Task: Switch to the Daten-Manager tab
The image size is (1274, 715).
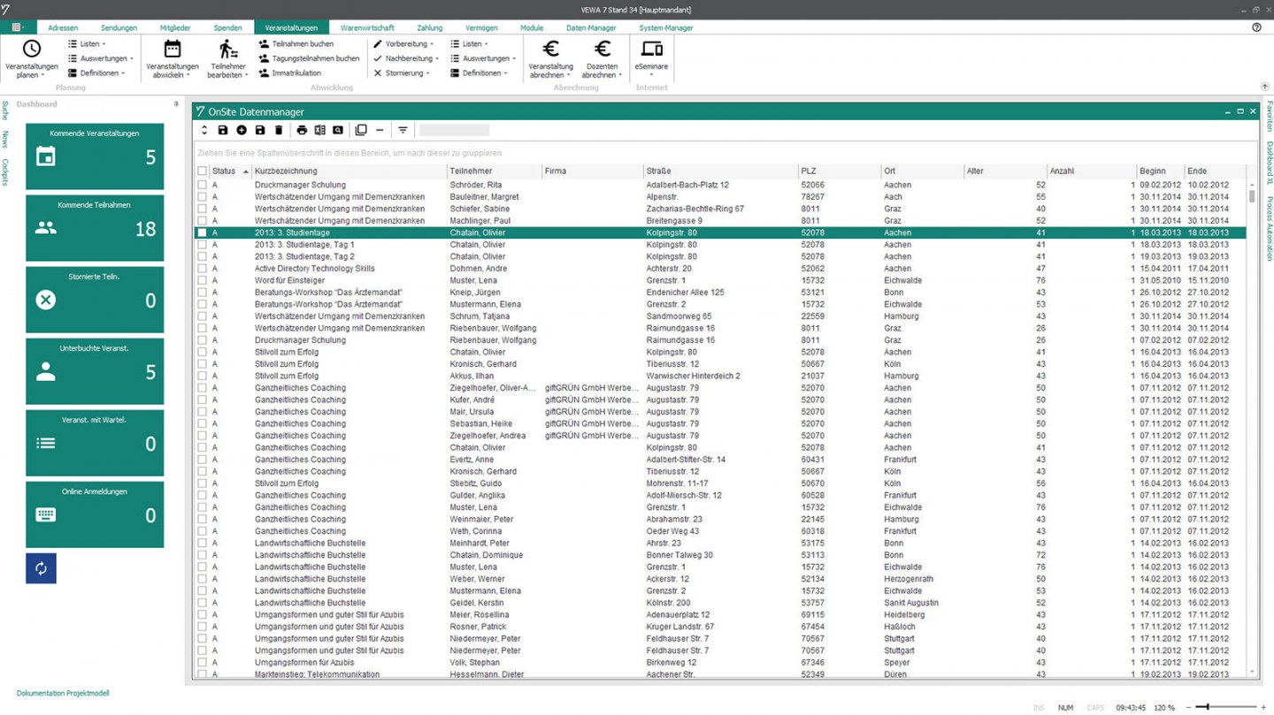Action: (x=591, y=28)
